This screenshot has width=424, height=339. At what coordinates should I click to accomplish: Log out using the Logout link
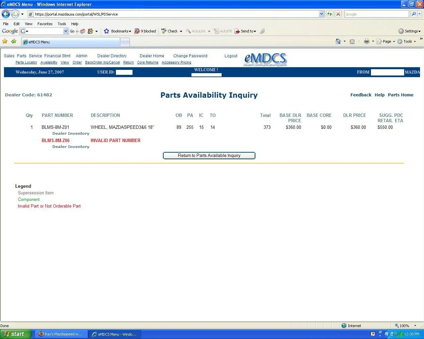coord(231,56)
